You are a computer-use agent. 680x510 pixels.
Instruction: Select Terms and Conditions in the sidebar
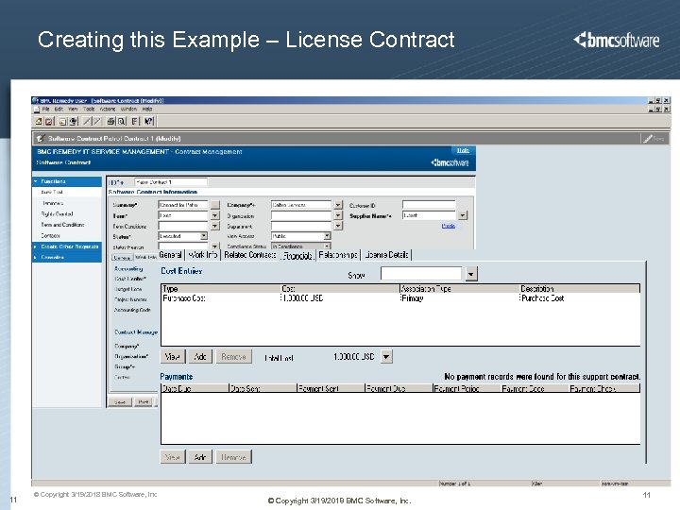62,225
